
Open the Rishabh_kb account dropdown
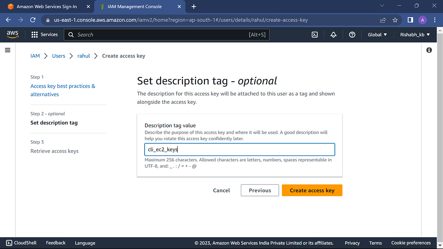tap(415, 35)
